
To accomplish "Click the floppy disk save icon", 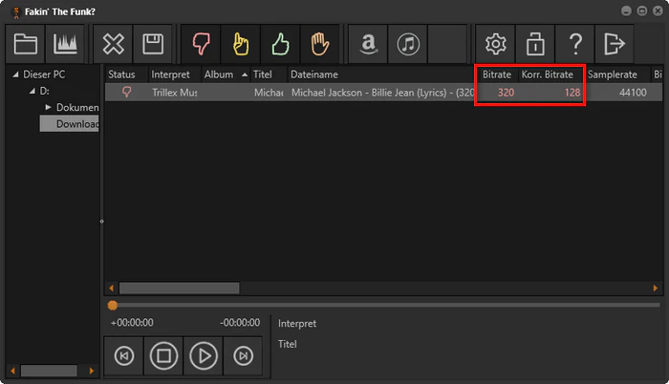I will (153, 44).
